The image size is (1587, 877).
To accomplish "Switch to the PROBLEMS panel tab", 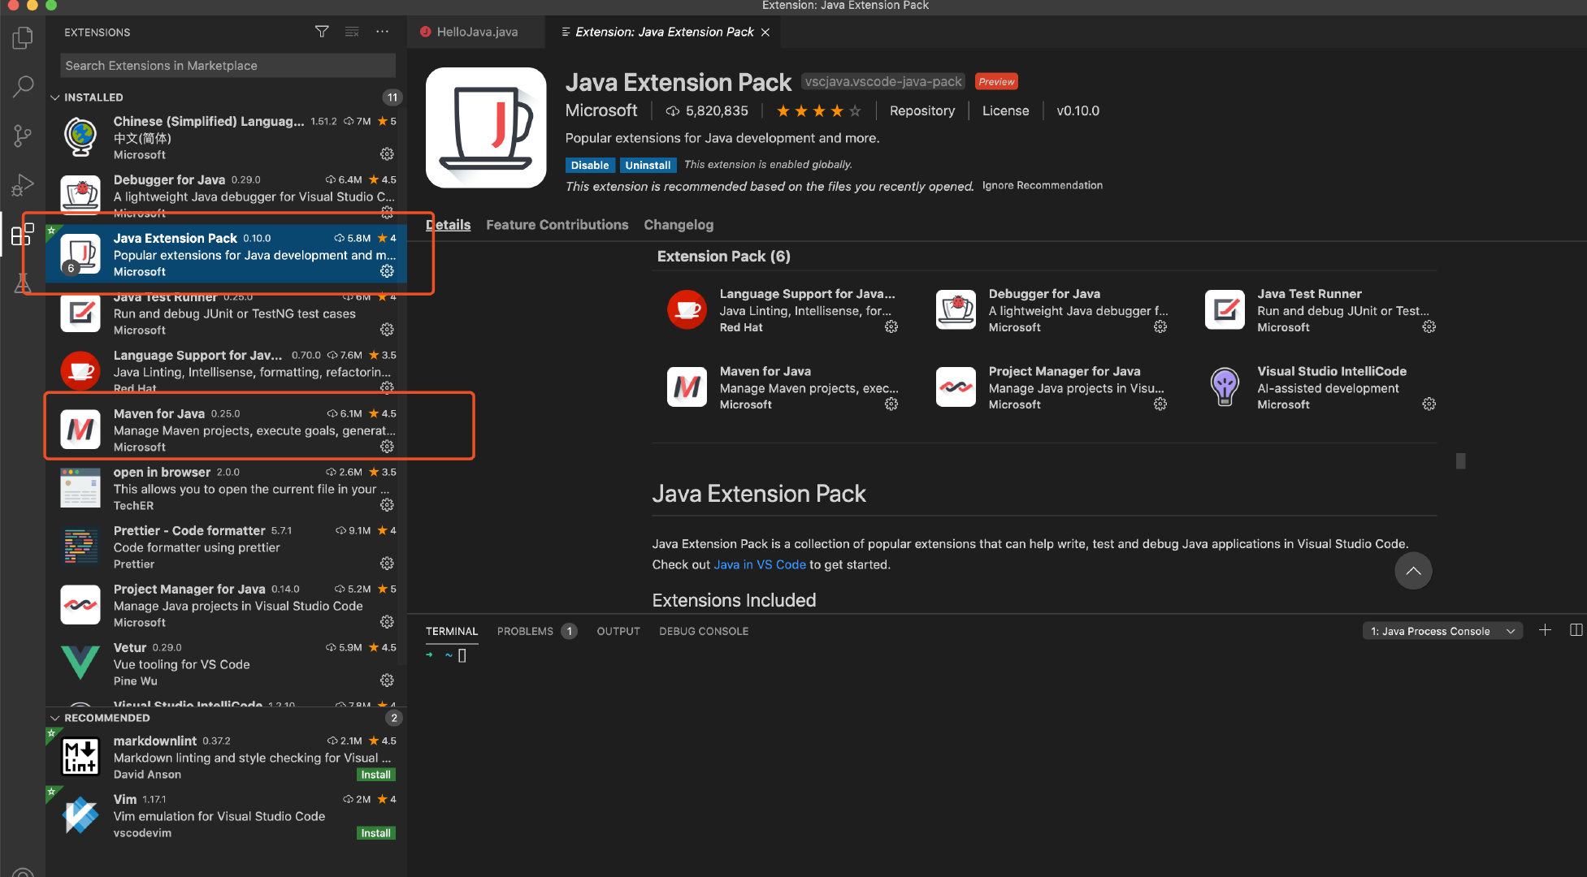I will coord(537,631).
